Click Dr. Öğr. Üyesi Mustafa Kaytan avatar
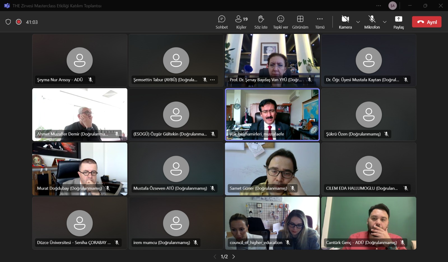 (x=369, y=60)
